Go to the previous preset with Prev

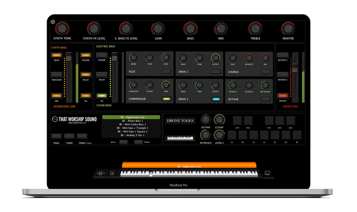[124, 142]
